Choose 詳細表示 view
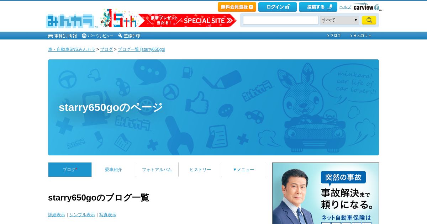This screenshot has width=427, height=224. pos(57,215)
